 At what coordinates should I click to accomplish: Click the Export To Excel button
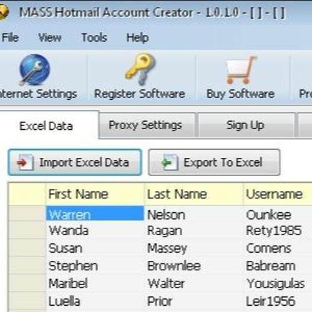(x=214, y=162)
